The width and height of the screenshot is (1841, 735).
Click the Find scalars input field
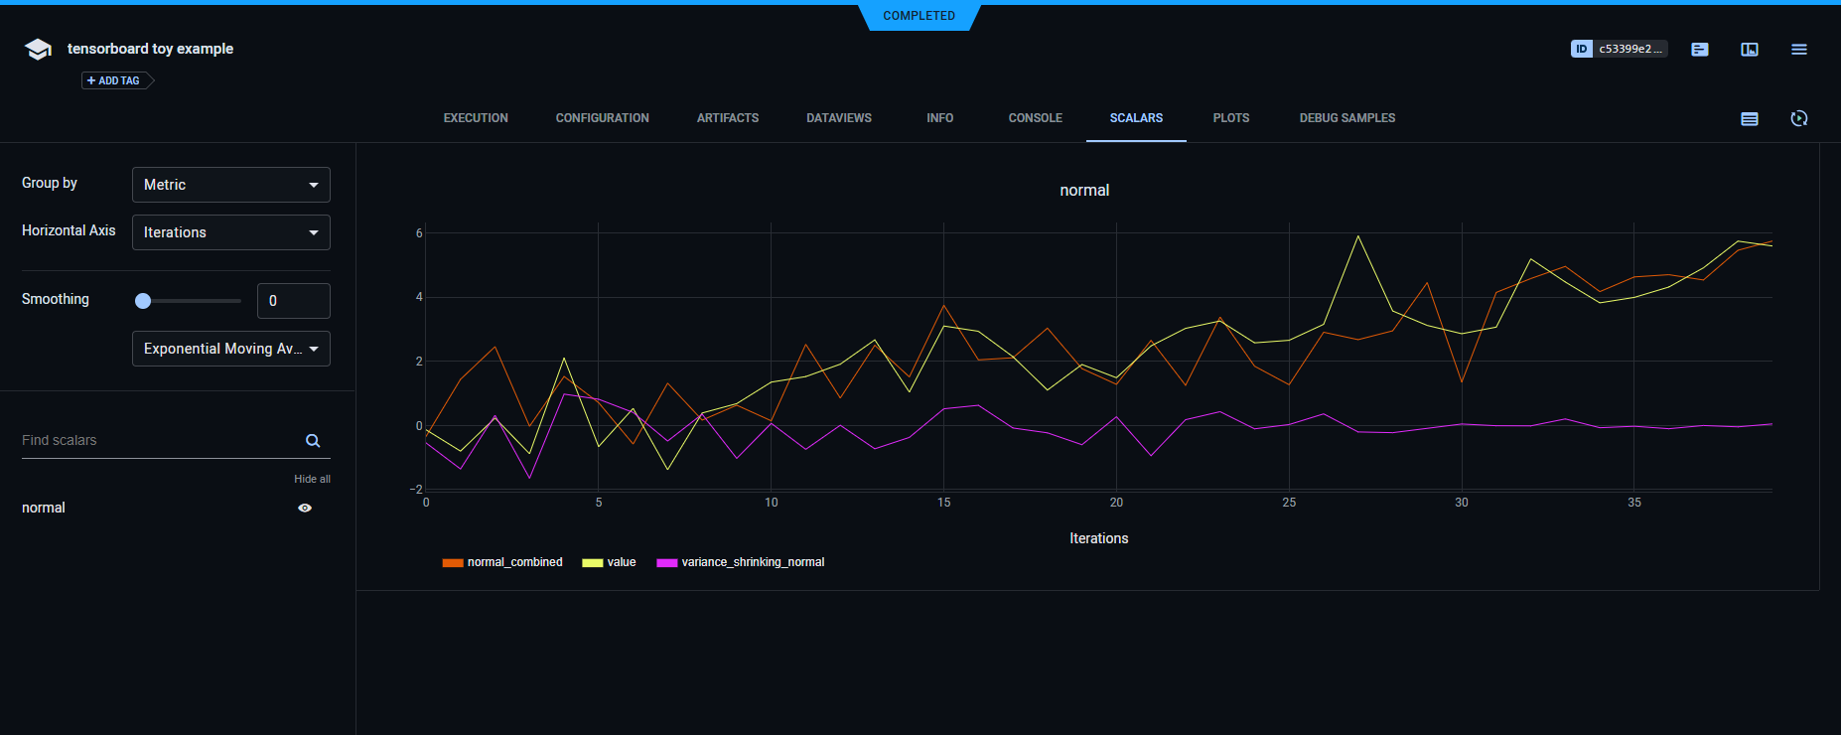point(159,440)
